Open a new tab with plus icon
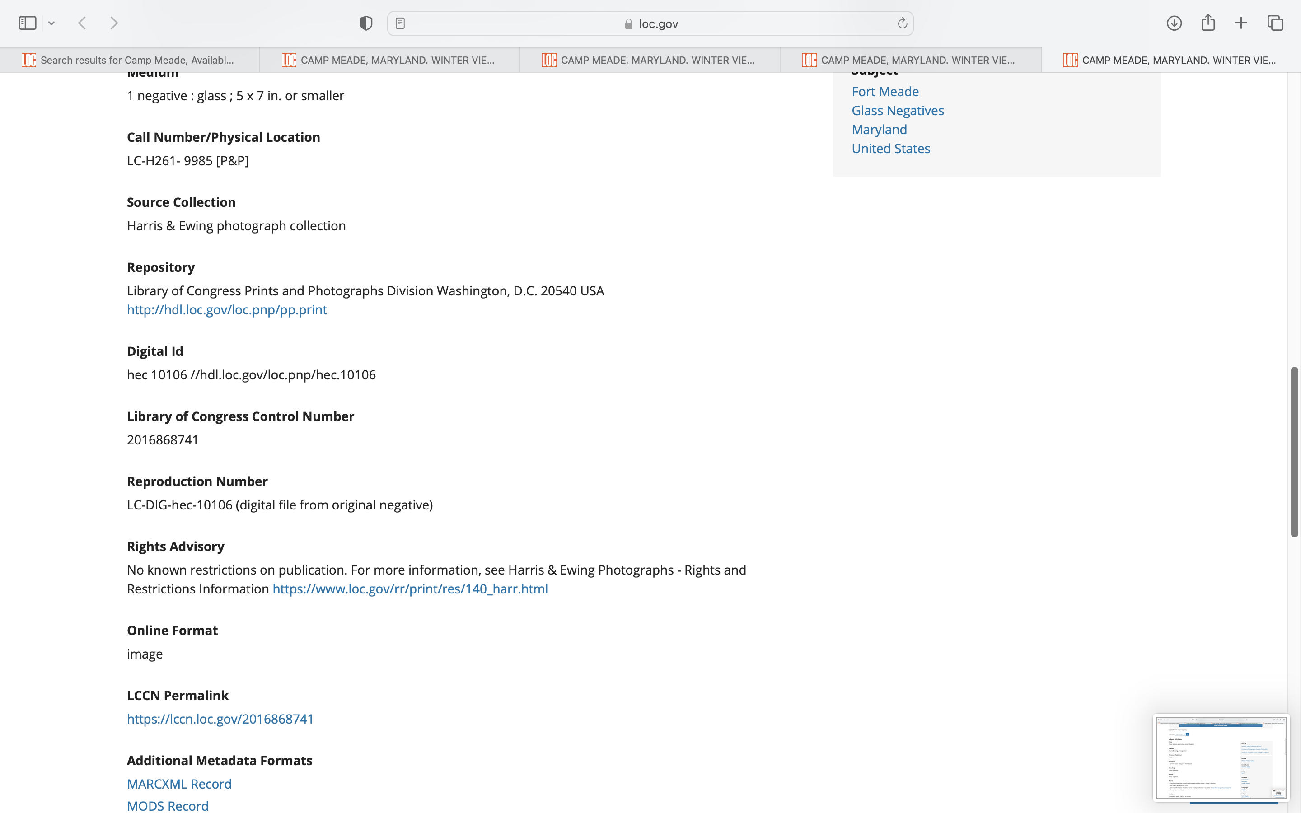 (1241, 23)
